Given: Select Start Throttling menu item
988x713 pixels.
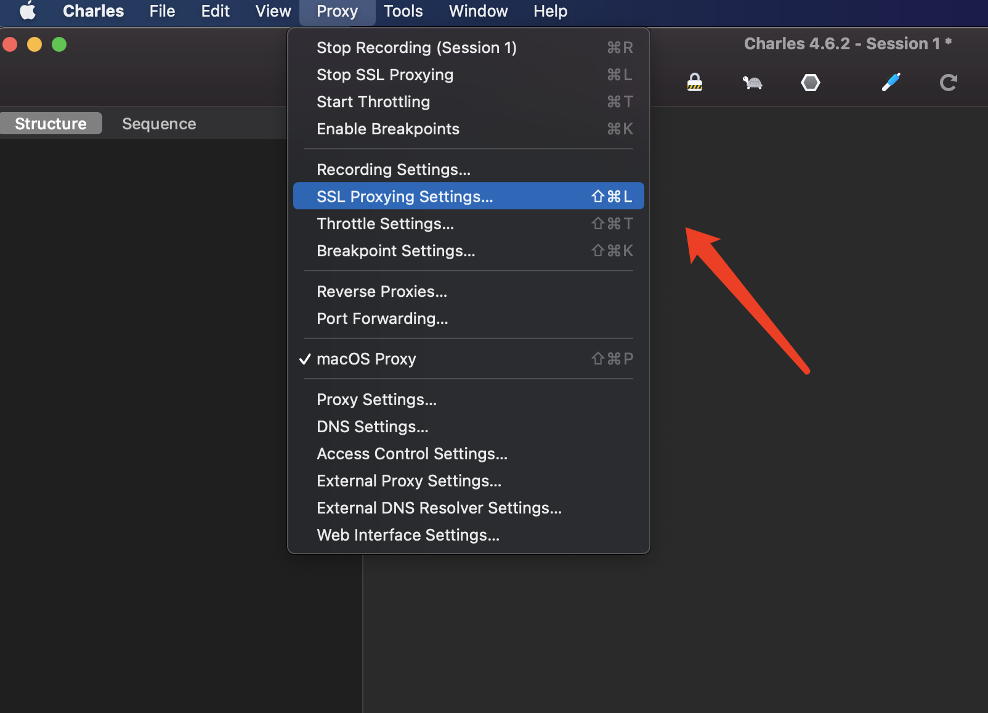Looking at the screenshot, I should point(469,102).
